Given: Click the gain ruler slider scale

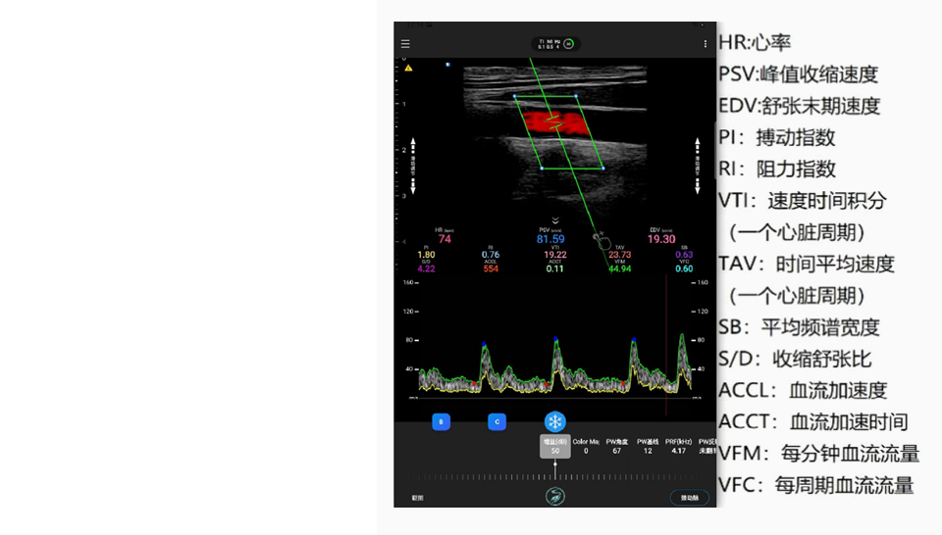Looking at the screenshot, I should [x=555, y=476].
